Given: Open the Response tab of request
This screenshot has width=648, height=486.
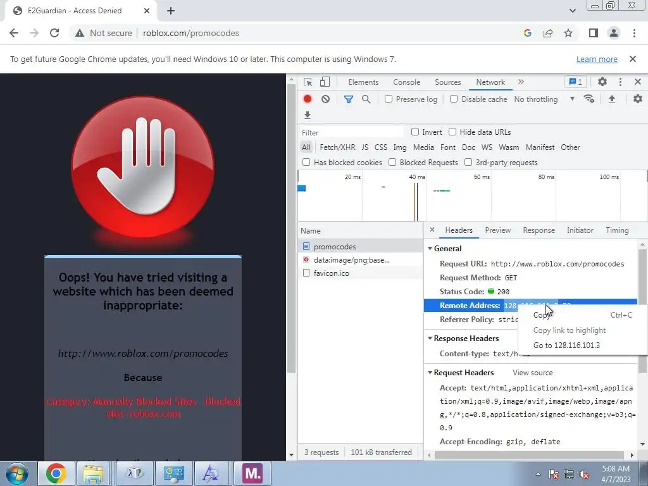Looking at the screenshot, I should point(539,230).
